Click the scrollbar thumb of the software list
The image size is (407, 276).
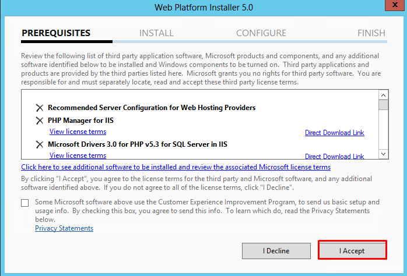383,105
